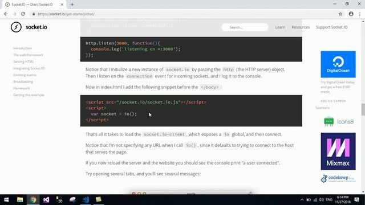
Task: Click the 'var socket = io();' code line
Action: [114, 114]
